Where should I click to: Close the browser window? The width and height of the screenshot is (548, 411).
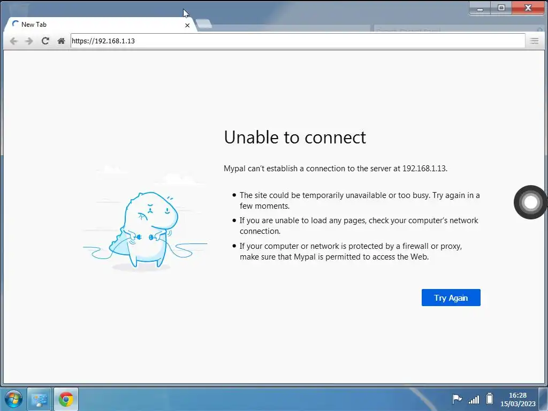(528, 9)
